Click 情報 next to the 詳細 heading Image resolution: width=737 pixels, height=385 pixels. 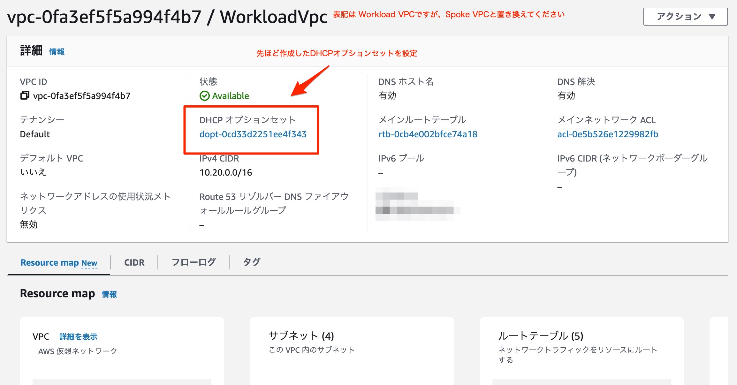tap(57, 52)
